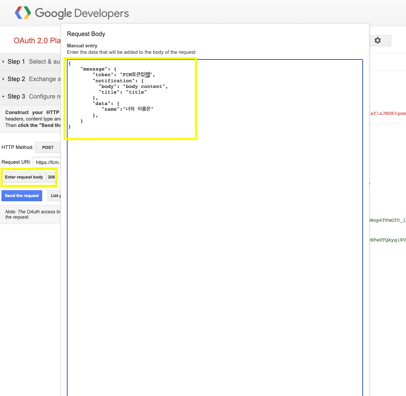The height and width of the screenshot is (396, 406).
Task: Click the "name" line in JSON body
Action: tap(127, 109)
